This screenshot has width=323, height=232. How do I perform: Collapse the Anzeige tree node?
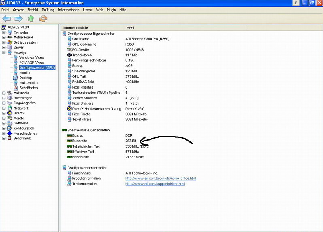click(x=4, y=53)
